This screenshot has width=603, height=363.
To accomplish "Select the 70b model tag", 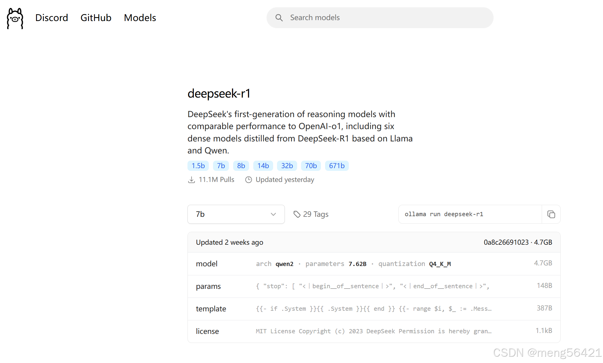I will pos(311,165).
